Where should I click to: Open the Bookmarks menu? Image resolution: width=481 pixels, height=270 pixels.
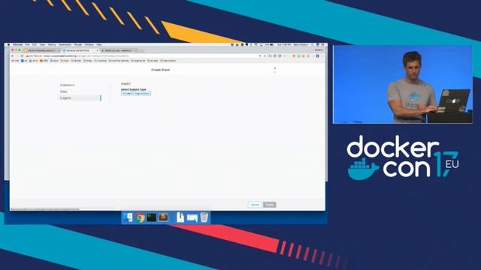point(65,45)
